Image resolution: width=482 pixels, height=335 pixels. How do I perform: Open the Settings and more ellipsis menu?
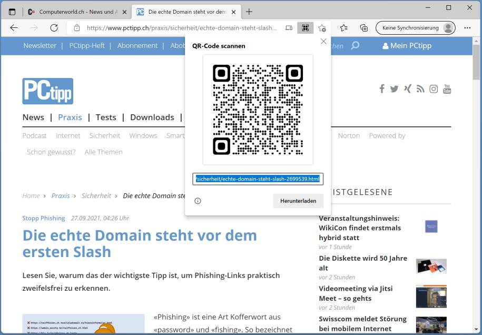pos(467,28)
